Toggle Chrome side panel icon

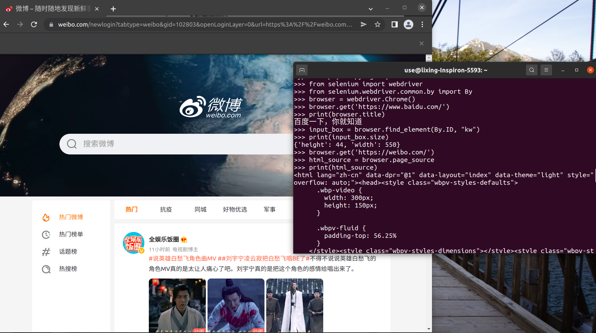[x=394, y=24]
